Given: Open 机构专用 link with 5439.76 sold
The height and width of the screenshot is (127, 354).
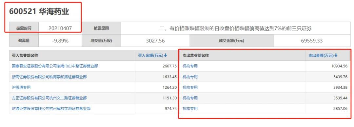Looking at the screenshot, I should coord(190,77).
